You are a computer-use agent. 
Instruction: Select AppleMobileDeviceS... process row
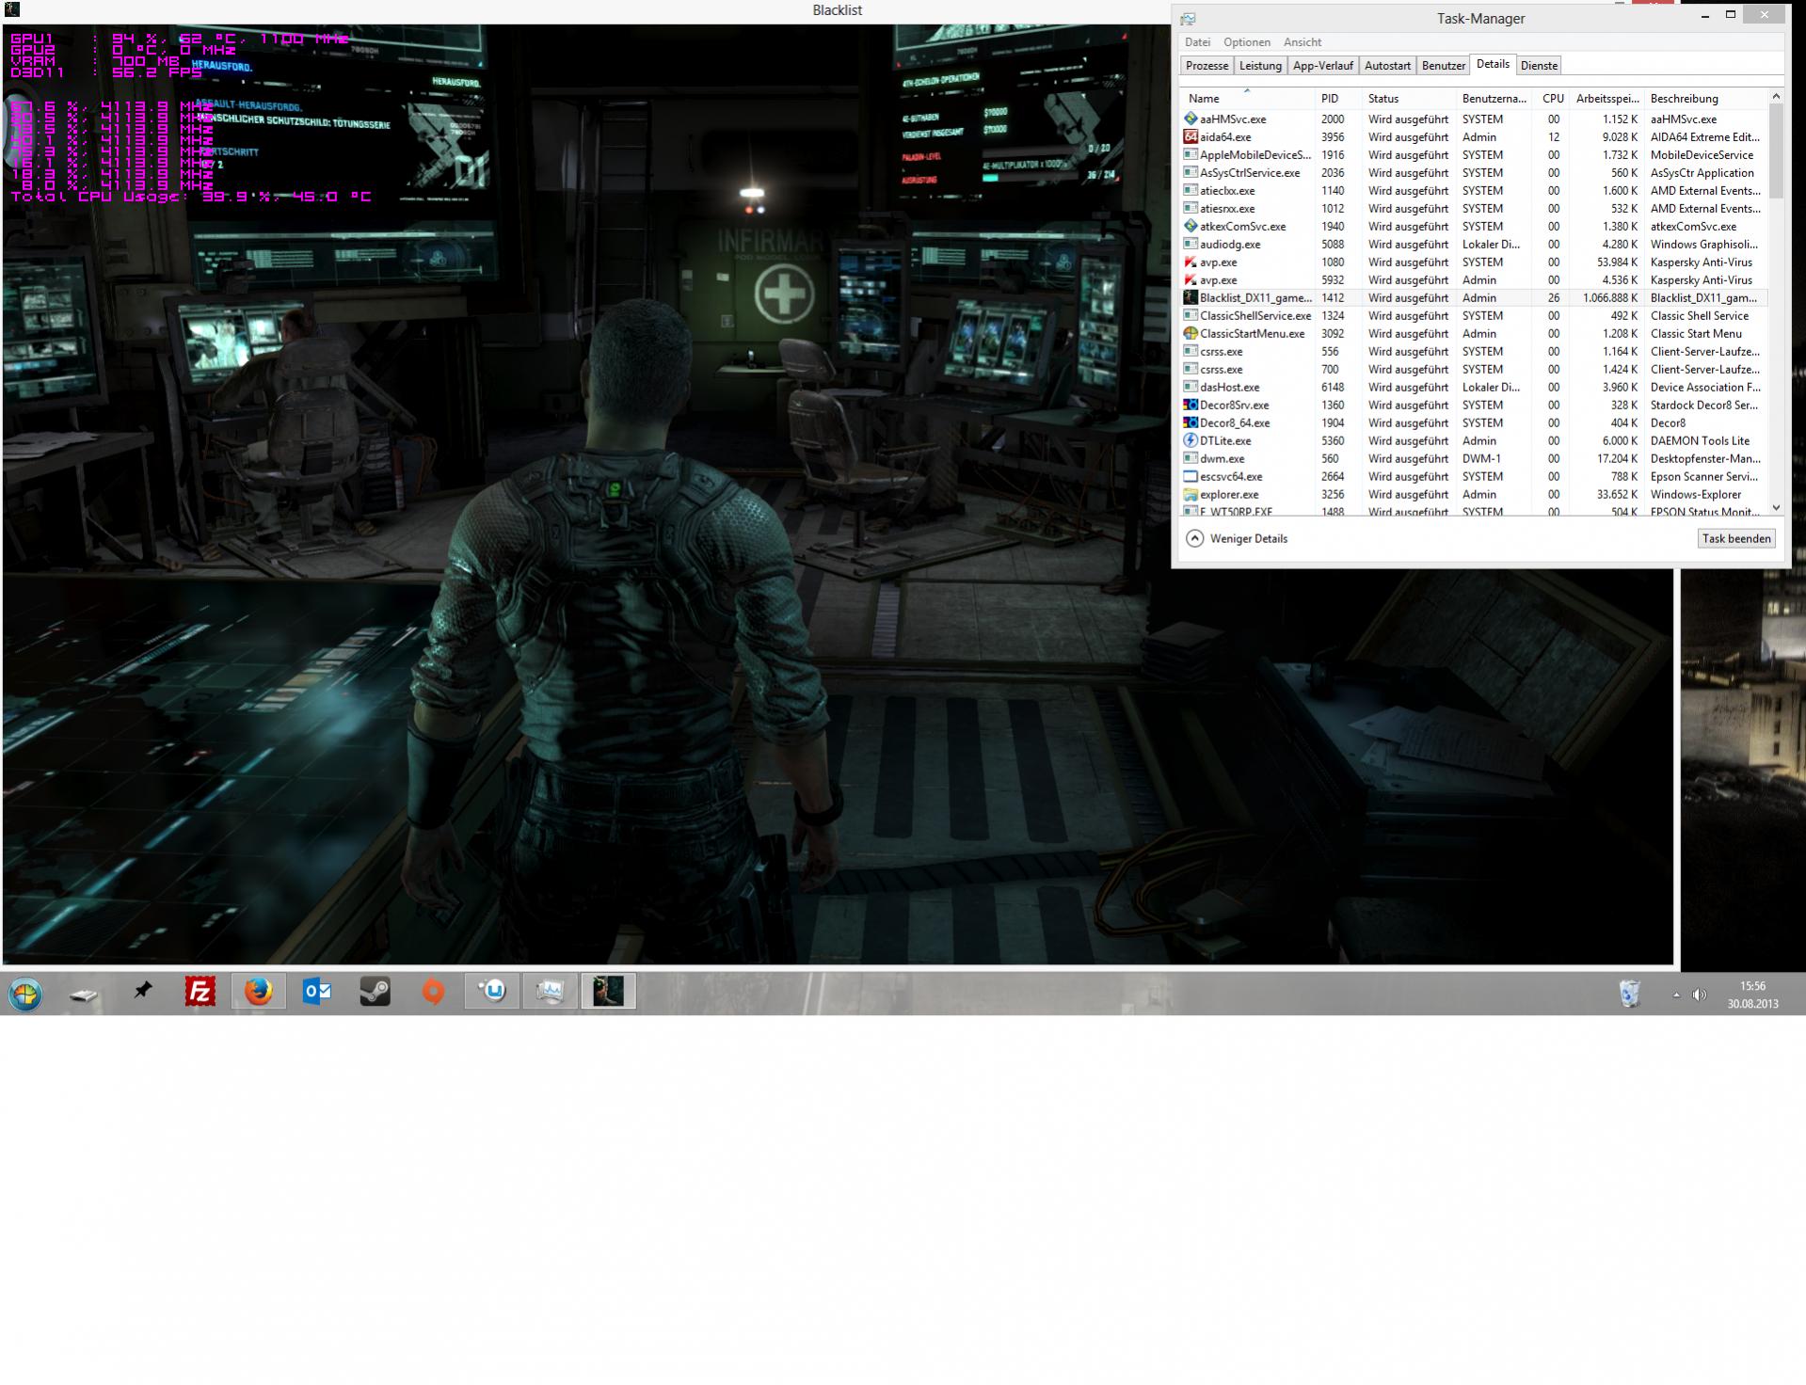1474,155
